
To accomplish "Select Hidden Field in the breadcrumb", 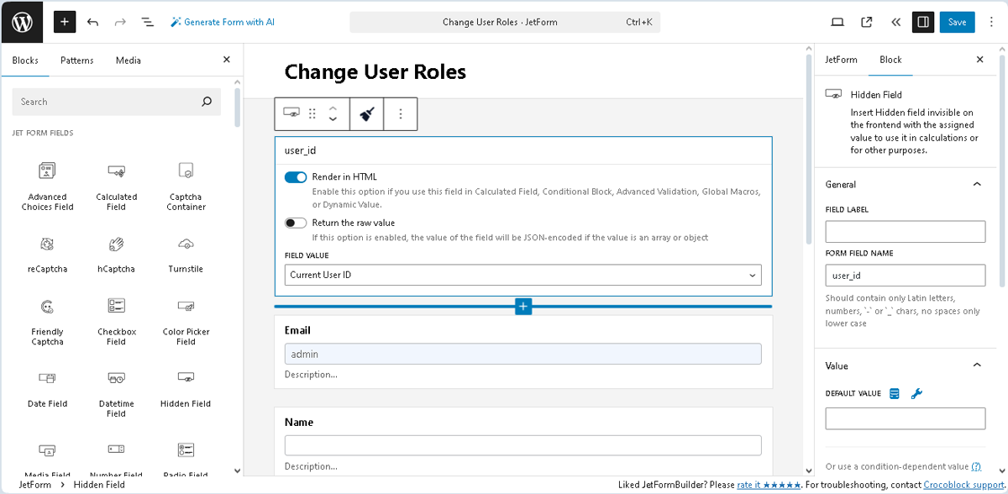I will click(x=99, y=485).
